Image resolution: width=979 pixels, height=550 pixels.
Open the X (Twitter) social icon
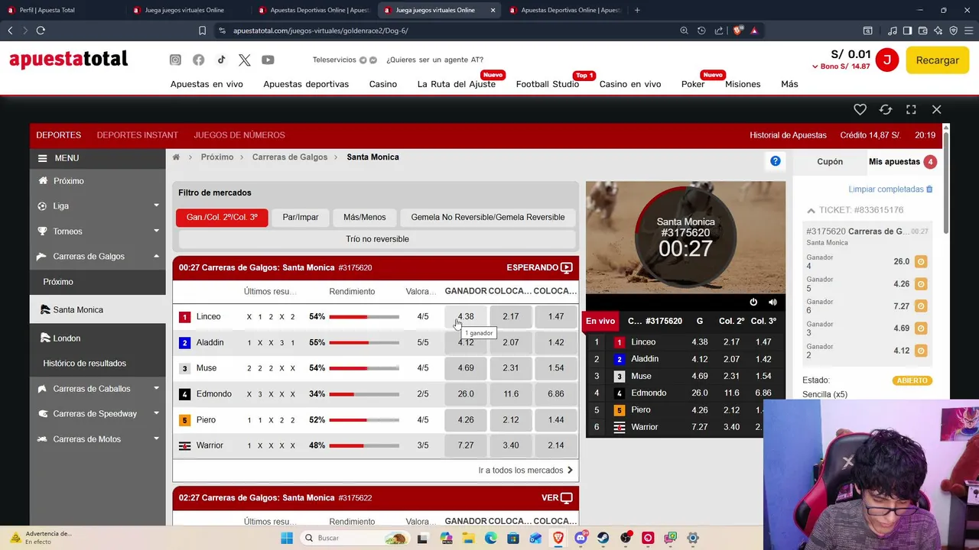(x=245, y=60)
